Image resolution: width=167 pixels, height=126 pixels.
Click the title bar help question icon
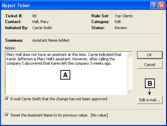154,5
